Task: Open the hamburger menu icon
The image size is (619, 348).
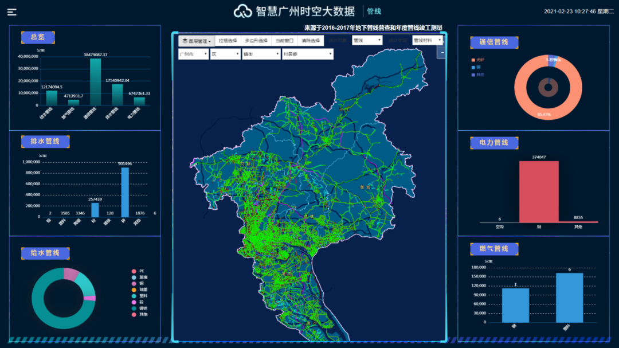Action: coord(11,11)
